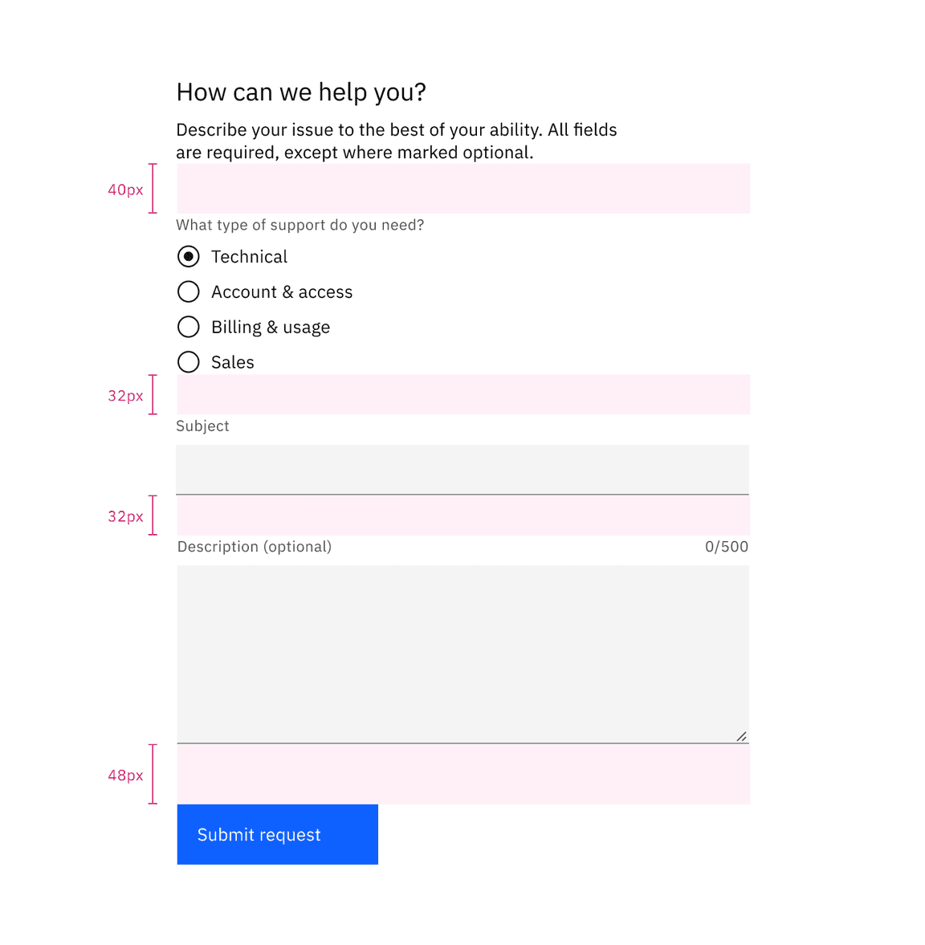This screenshot has height=945, width=925.
Task: Click the Subject field label
Action: [202, 426]
